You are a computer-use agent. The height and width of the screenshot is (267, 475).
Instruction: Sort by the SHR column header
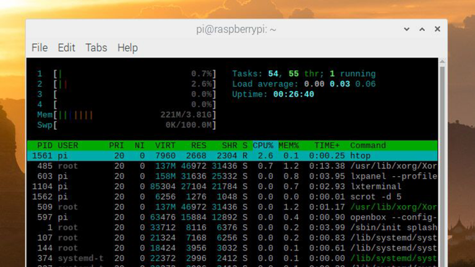pos(229,146)
